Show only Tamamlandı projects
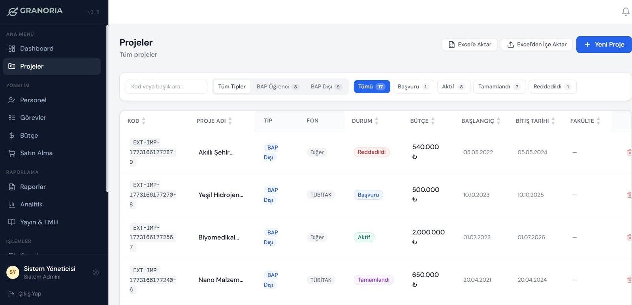Image resolution: width=632 pixels, height=305 pixels. [499, 87]
